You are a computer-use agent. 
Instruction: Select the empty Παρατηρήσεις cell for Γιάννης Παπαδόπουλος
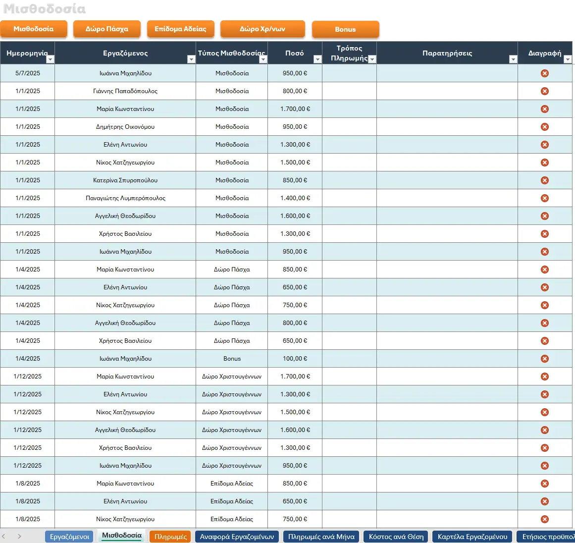tap(447, 91)
